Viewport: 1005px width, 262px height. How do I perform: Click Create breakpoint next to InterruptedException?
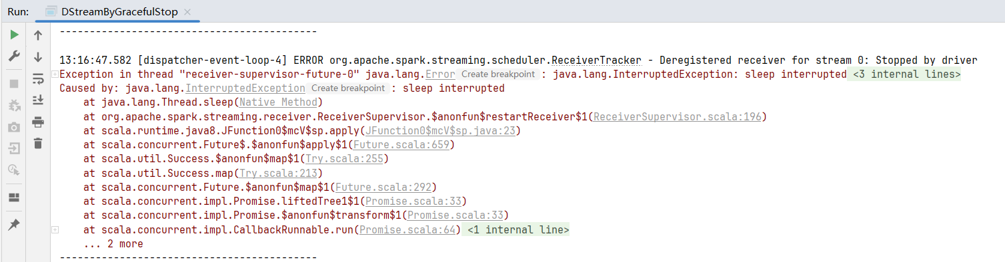pos(348,88)
